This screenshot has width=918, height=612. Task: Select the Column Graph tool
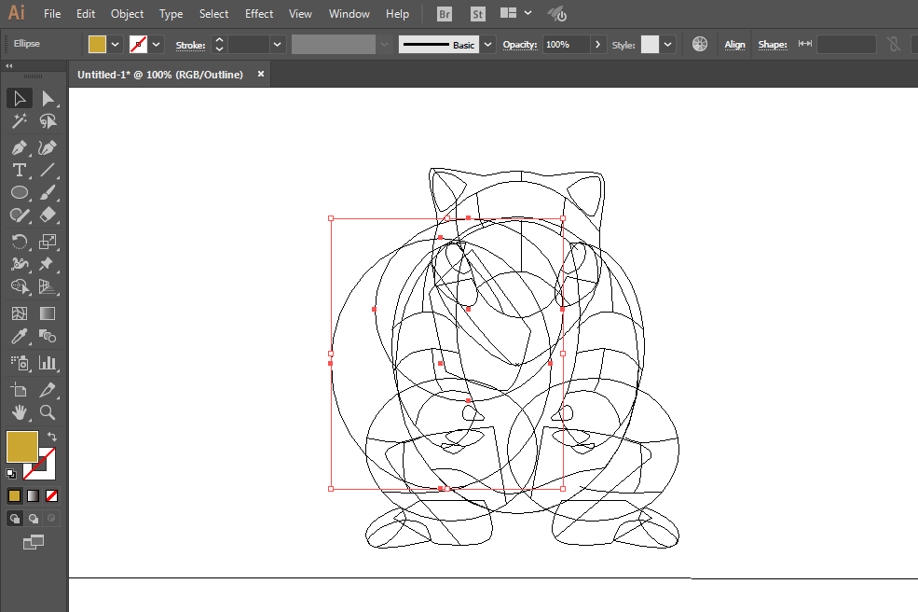tap(48, 363)
